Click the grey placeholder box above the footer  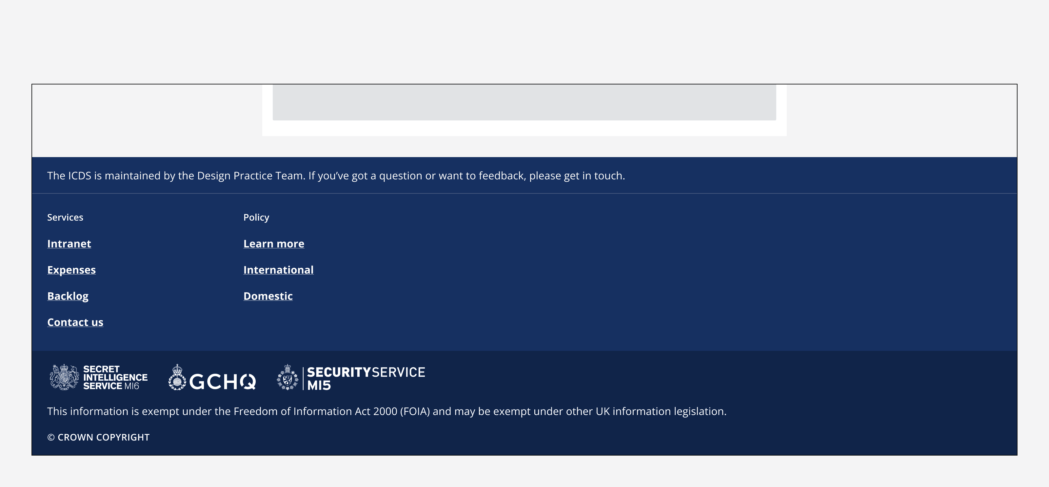coord(524,102)
